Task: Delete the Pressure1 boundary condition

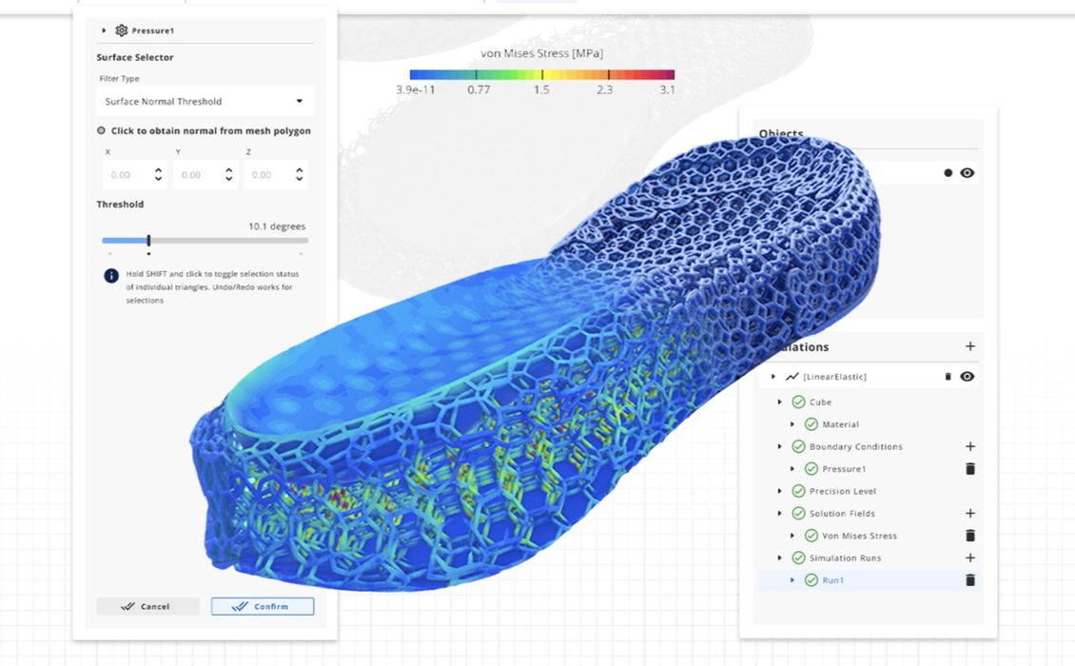Action: (970, 469)
